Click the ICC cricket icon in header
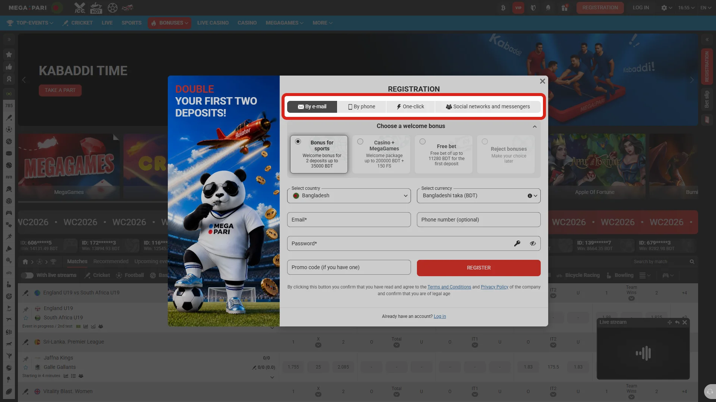Image resolution: width=716 pixels, height=402 pixels. (x=80, y=8)
